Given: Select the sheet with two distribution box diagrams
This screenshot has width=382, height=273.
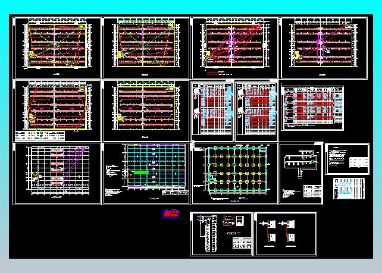Looking at the screenshot, I should tap(285, 234).
